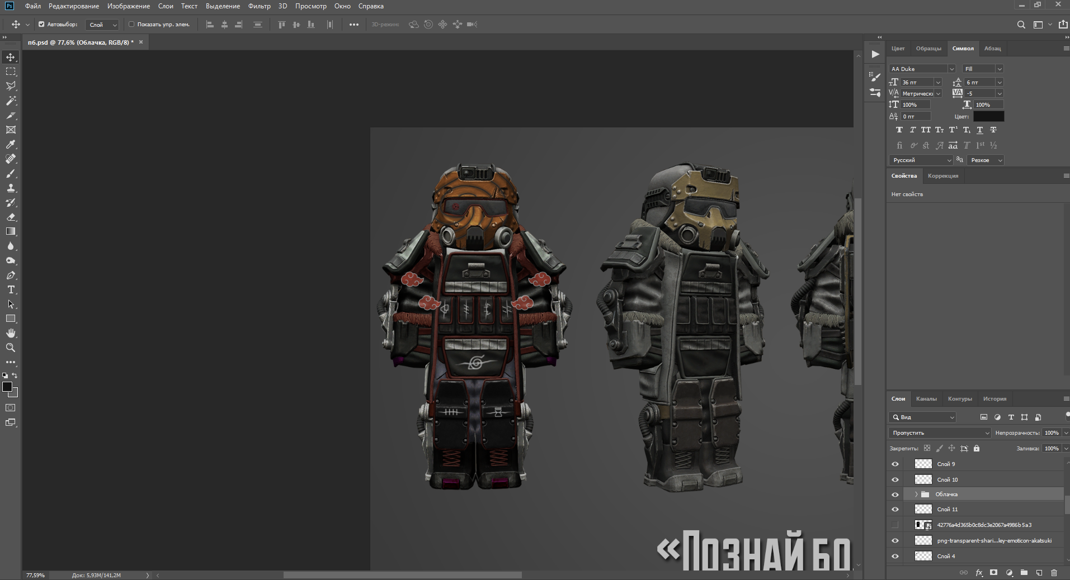Create new adjustment layer icon
Screen dimensions: 1070x580
[1009, 572]
